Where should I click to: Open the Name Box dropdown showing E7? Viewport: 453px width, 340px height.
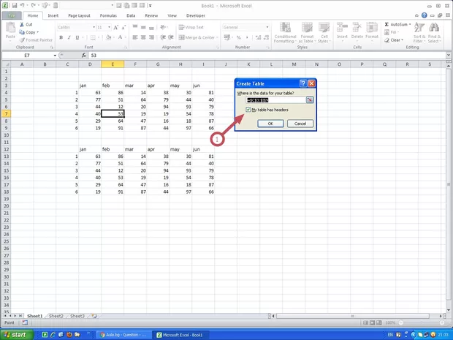coord(54,56)
